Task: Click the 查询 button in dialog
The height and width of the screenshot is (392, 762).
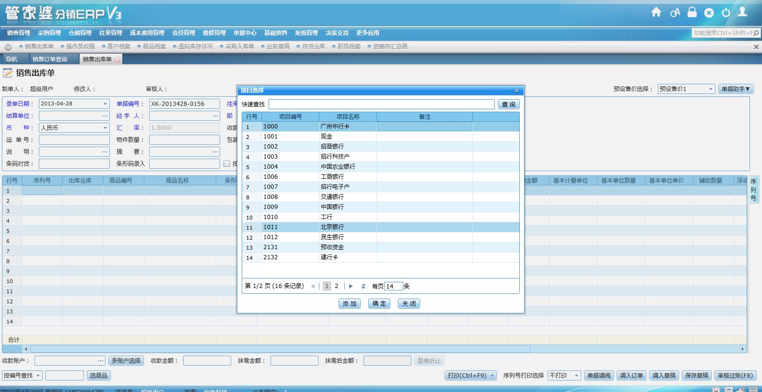Action: point(508,104)
